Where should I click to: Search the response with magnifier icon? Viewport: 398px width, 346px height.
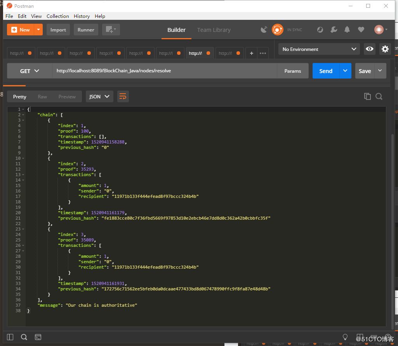point(379,96)
